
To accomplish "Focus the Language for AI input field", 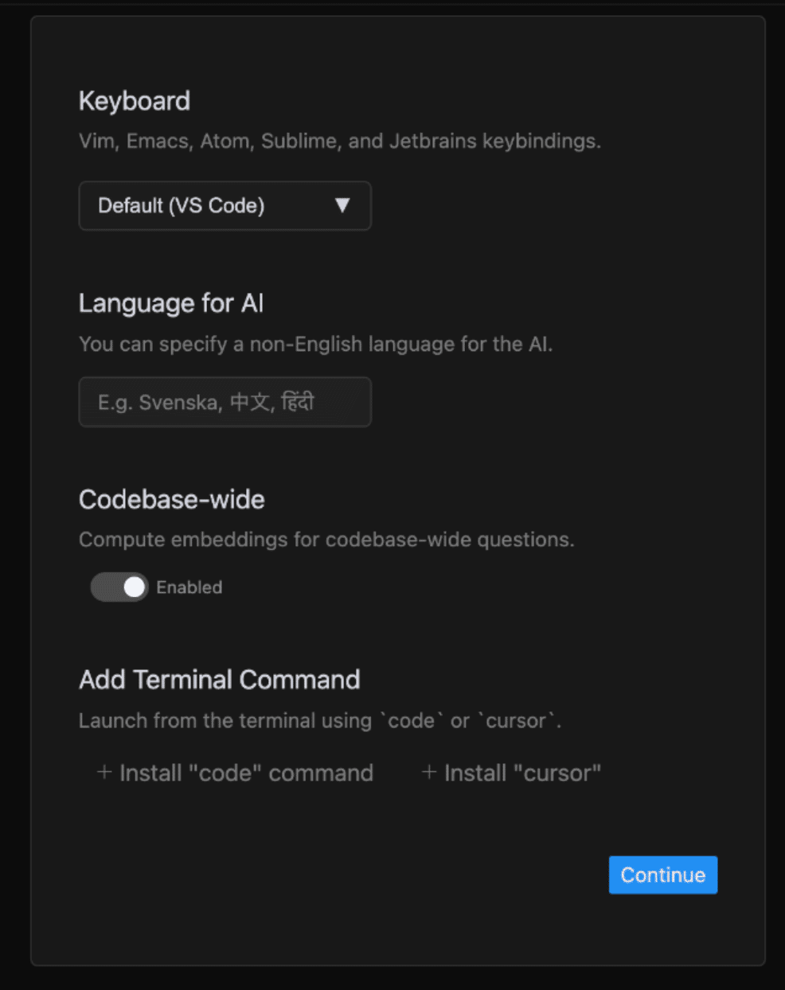I will [x=225, y=402].
